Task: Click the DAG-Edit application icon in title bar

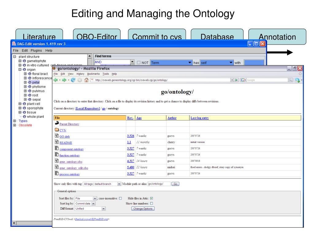Action: [x=14, y=44]
